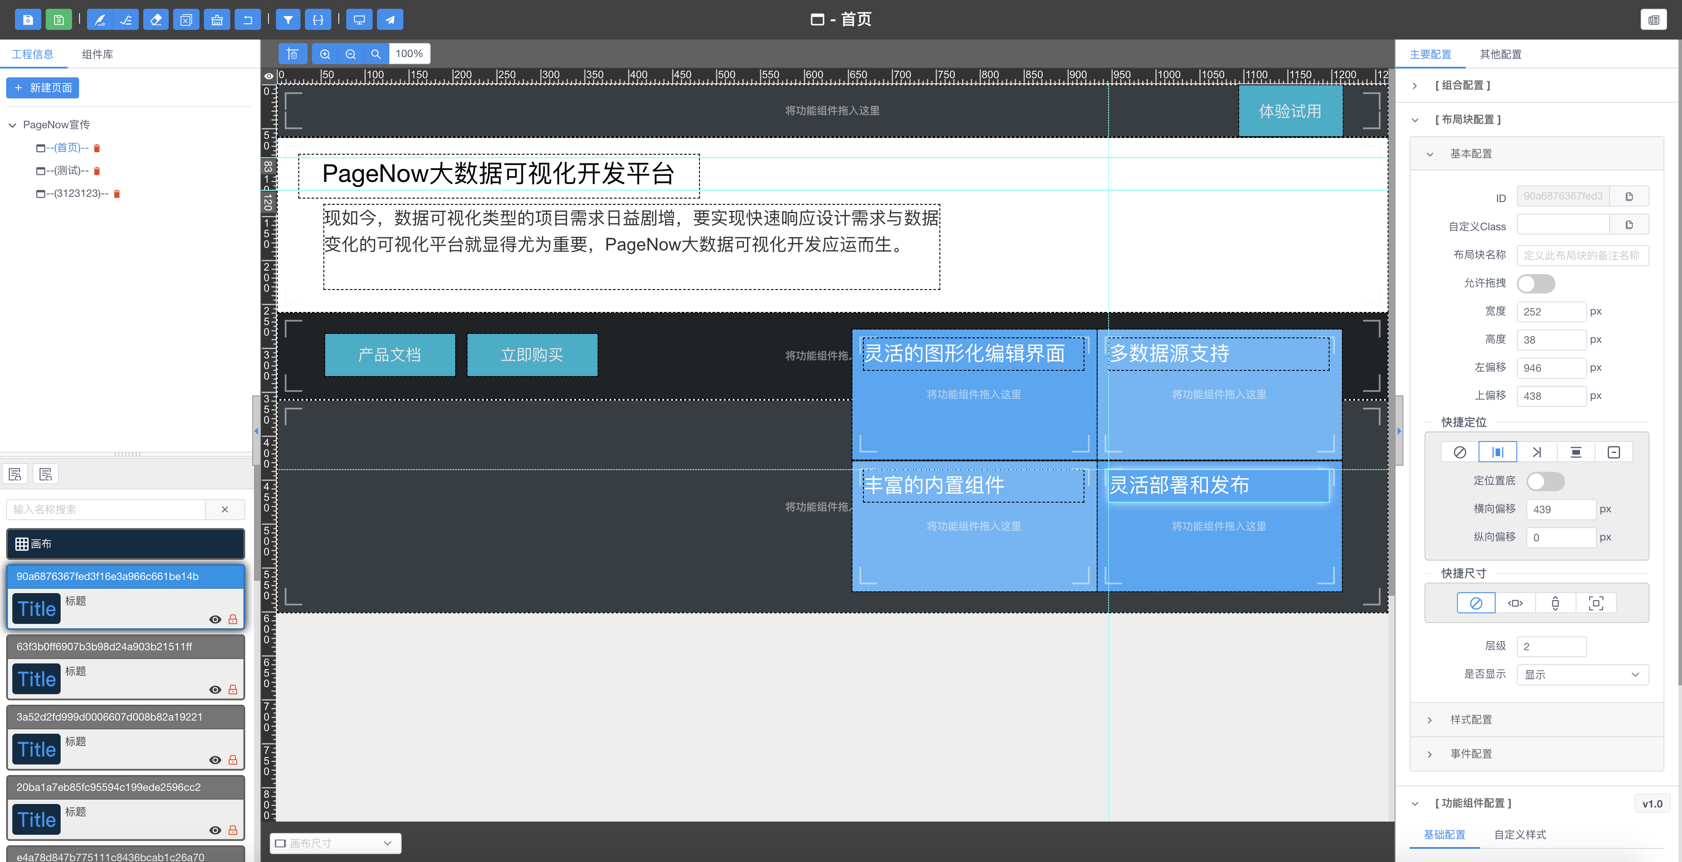Viewport: 1682px width, 862px height.
Task: Collapse the PageNow宣传 project tree
Action: pos(12,125)
